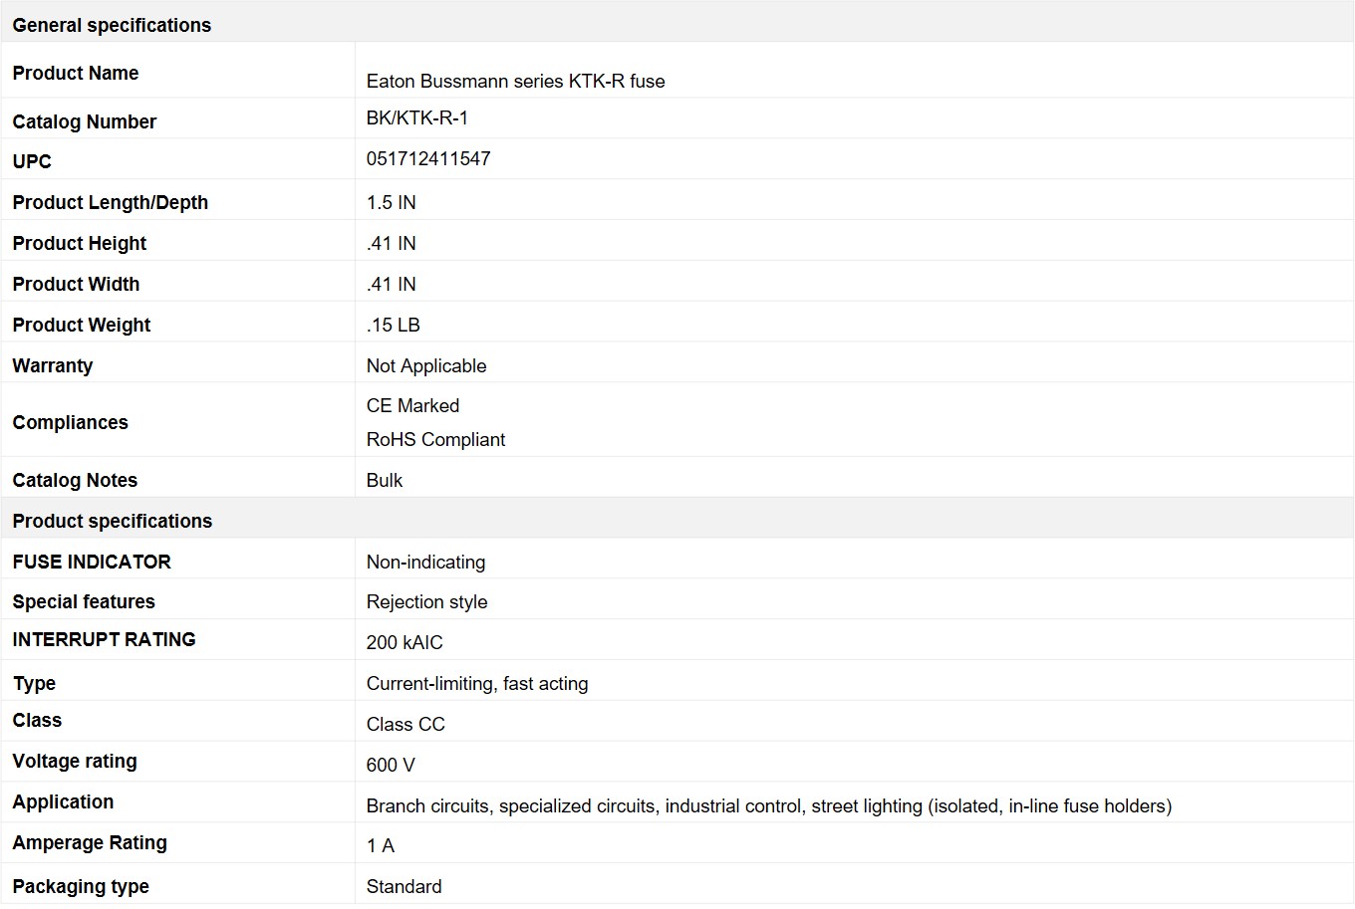
Task: Select the 'Not Applicable' warranty value
Action: pos(426,365)
